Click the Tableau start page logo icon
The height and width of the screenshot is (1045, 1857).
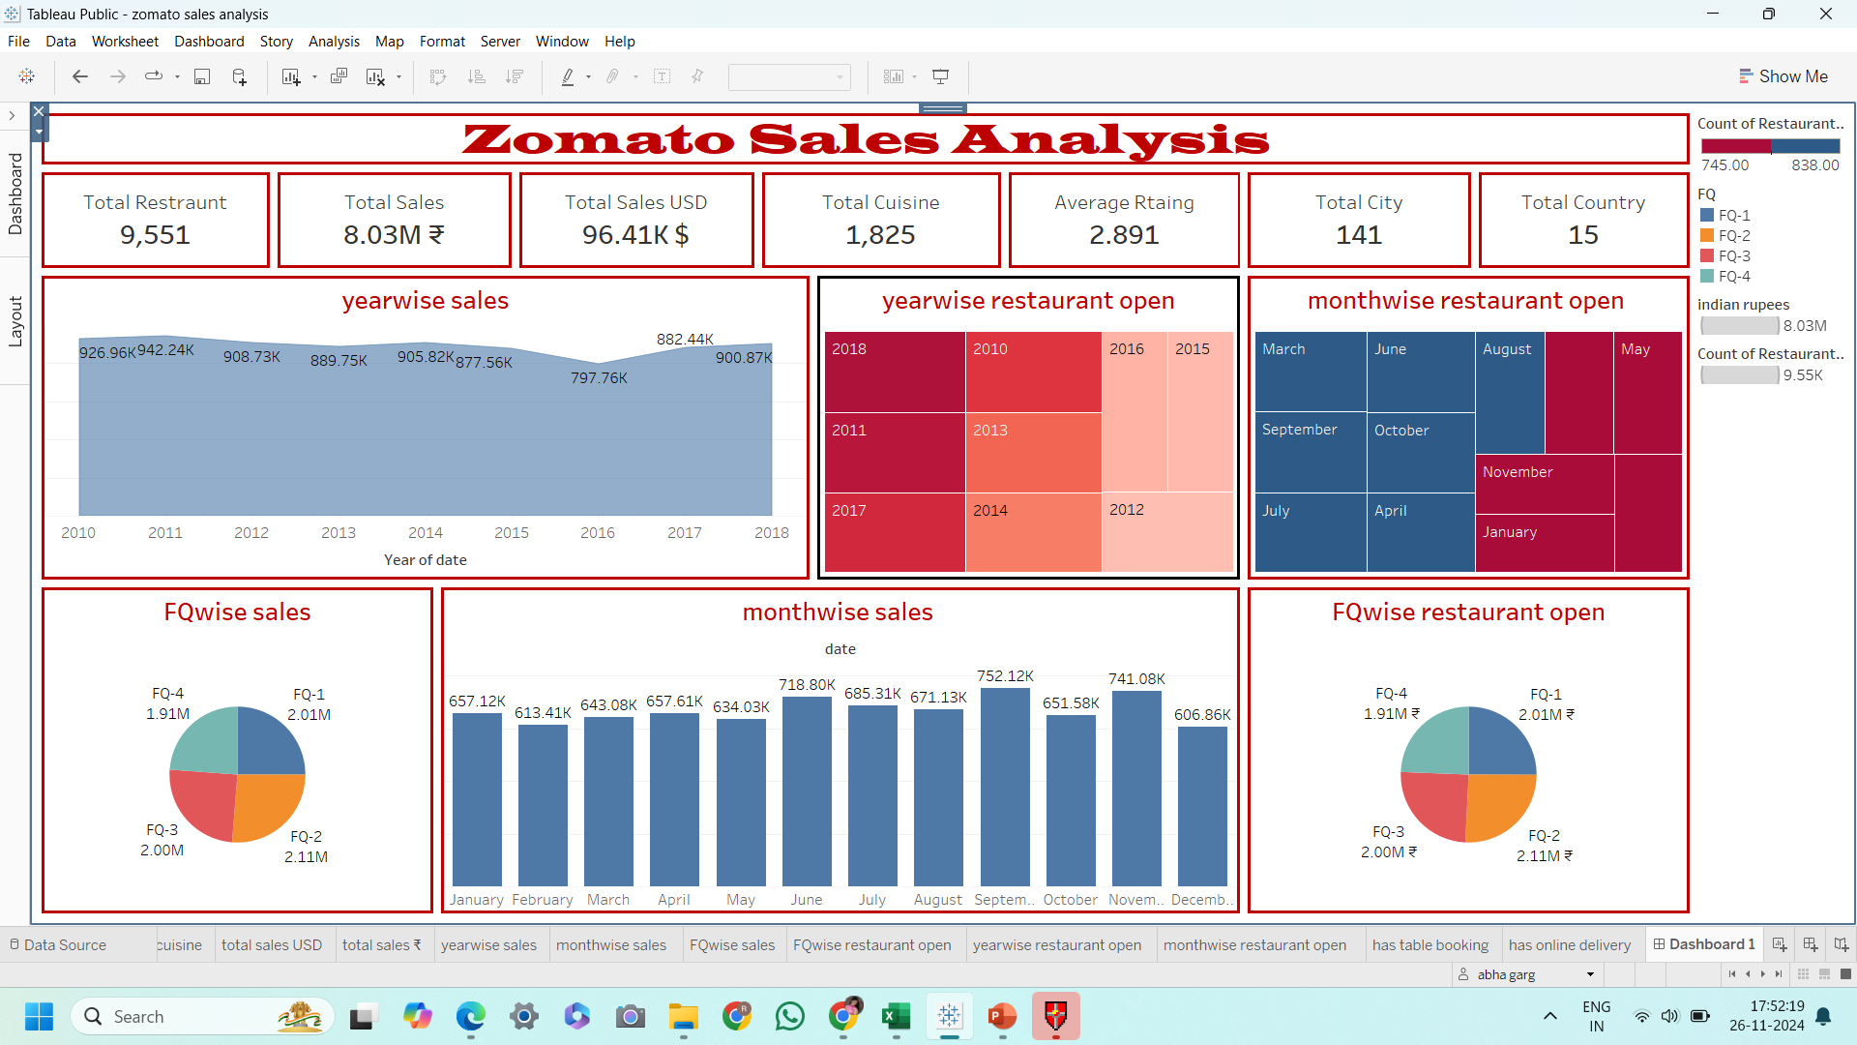27,76
